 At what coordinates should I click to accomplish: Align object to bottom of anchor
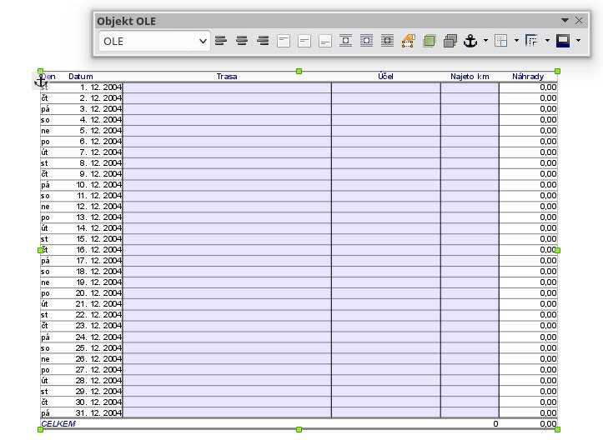click(x=325, y=41)
